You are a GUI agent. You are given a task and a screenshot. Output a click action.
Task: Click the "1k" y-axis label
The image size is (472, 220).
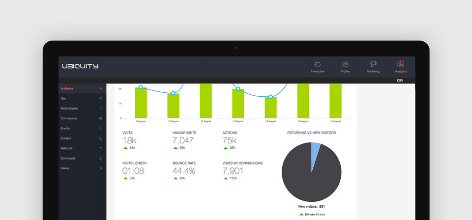[x=120, y=104]
